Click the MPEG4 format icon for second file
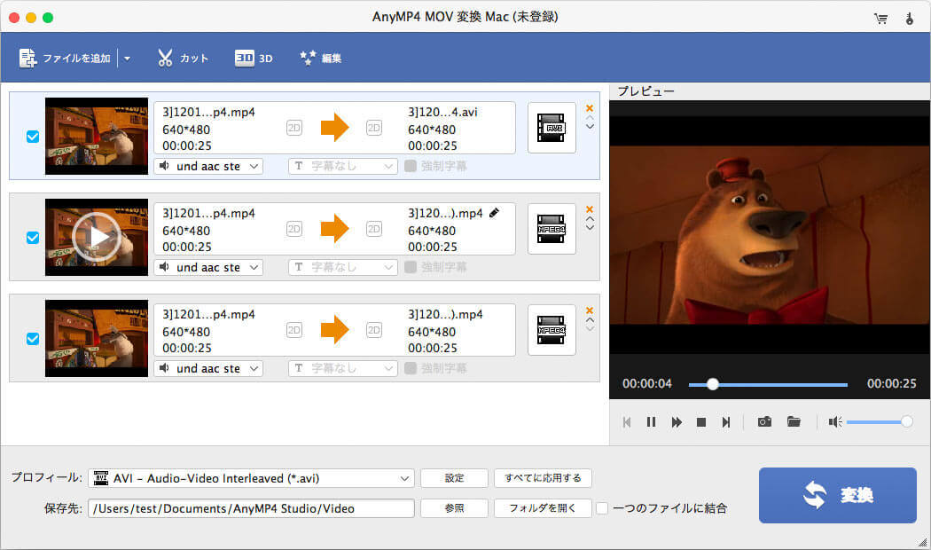This screenshot has width=931, height=550. pyautogui.click(x=552, y=229)
